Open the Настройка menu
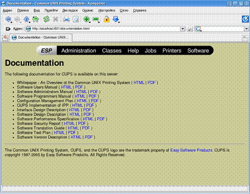Viewport: 250px width, 194px height. pyautogui.click(x=107, y=11)
